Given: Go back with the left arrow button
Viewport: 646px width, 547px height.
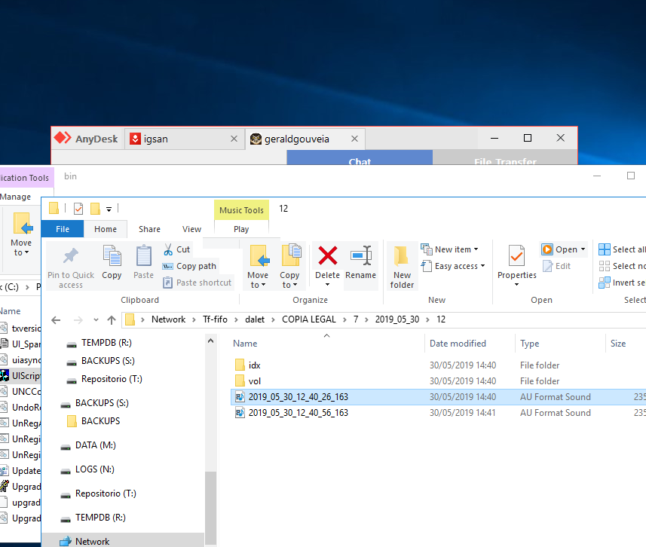Looking at the screenshot, I should pos(56,320).
